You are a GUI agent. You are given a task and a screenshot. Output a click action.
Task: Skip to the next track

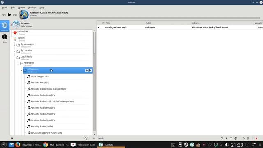[x=15, y=15]
